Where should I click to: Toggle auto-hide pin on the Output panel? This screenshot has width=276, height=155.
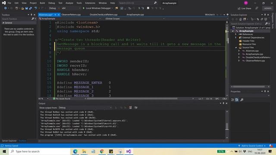pos(223,103)
